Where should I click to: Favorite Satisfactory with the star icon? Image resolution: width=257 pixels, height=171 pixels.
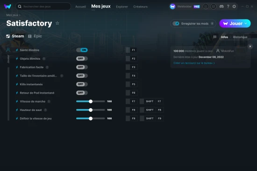pyautogui.click(x=57, y=23)
